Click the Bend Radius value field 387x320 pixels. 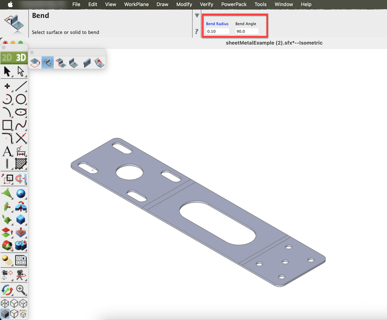pos(217,31)
